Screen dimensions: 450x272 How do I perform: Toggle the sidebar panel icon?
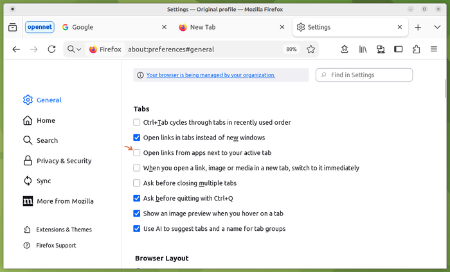[x=399, y=50]
